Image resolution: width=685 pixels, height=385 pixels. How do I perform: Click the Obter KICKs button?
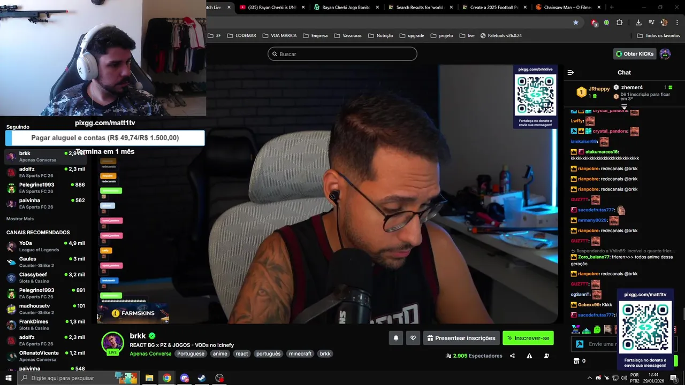pos(635,53)
